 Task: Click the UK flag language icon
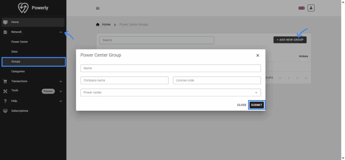click(x=301, y=8)
